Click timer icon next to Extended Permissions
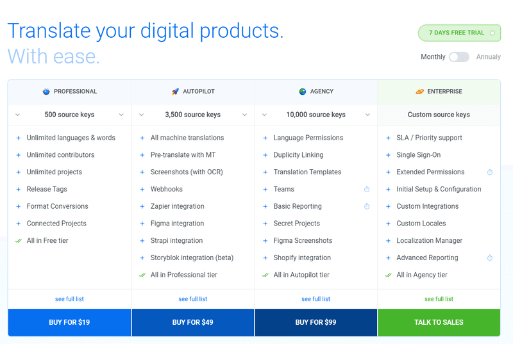The height and width of the screenshot is (344, 513). pyautogui.click(x=490, y=172)
